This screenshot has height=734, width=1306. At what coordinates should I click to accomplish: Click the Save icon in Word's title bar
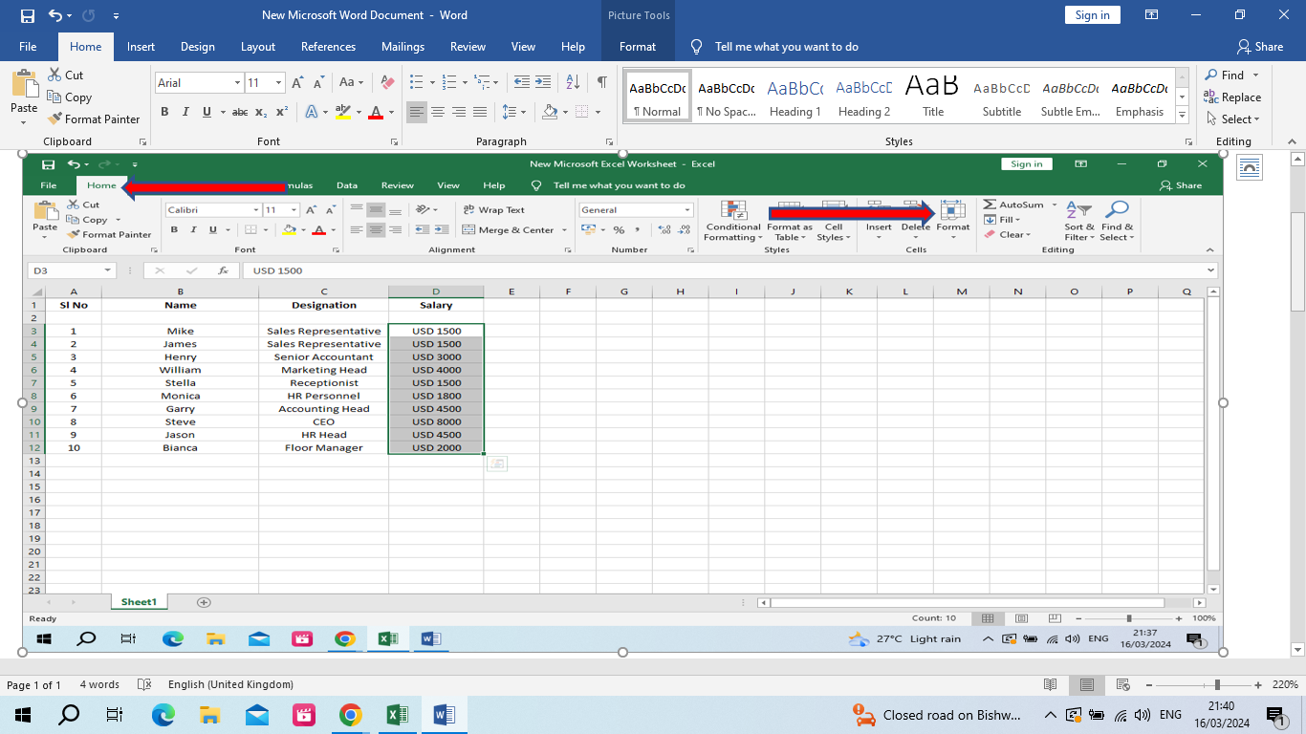(x=27, y=15)
